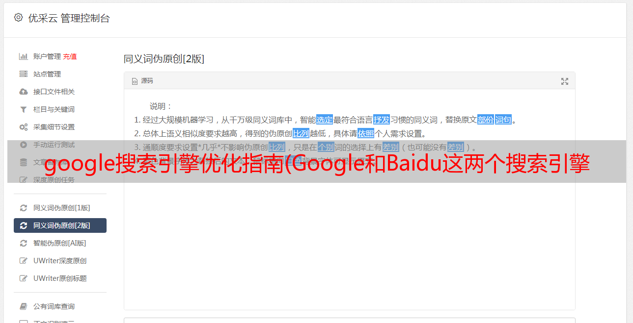Image resolution: width=633 pixels, height=323 pixels.
Task: Click the fullscreen expand icon in editor toolbar
Action: click(x=565, y=81)
